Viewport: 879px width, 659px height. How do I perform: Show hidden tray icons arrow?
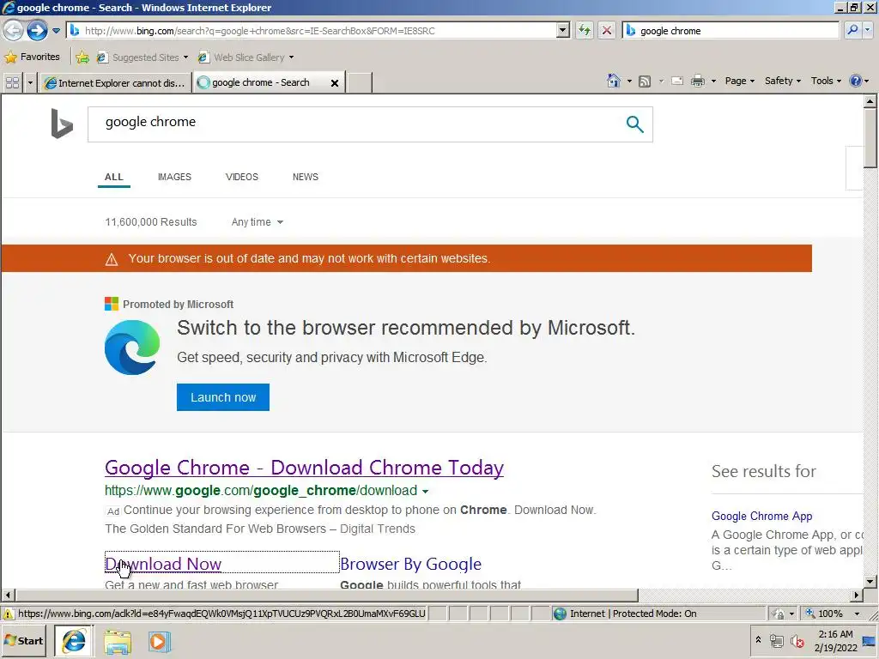pos(758,640)
